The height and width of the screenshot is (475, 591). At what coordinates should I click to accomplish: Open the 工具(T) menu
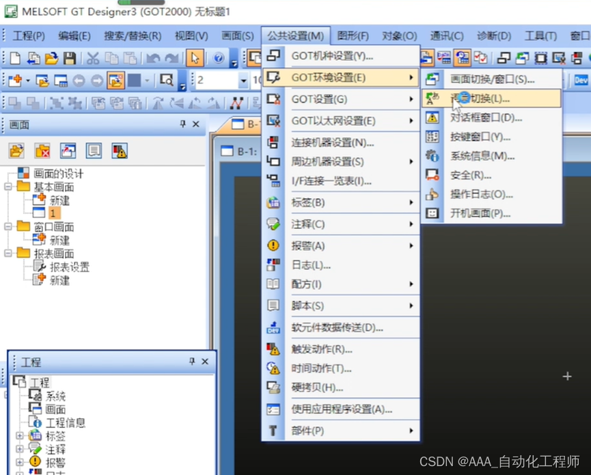coord(541,36)
